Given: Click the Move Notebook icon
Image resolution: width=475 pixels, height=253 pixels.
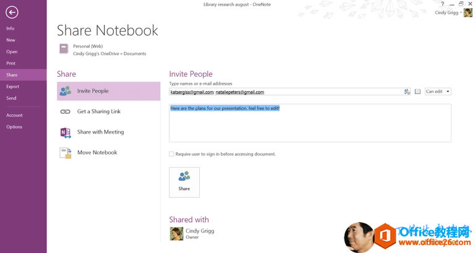Looking at the screenshot, I should coord(66,153).
